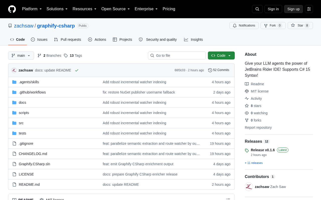
Task: Expand the Solutions menu
Action: pos(57,9)
